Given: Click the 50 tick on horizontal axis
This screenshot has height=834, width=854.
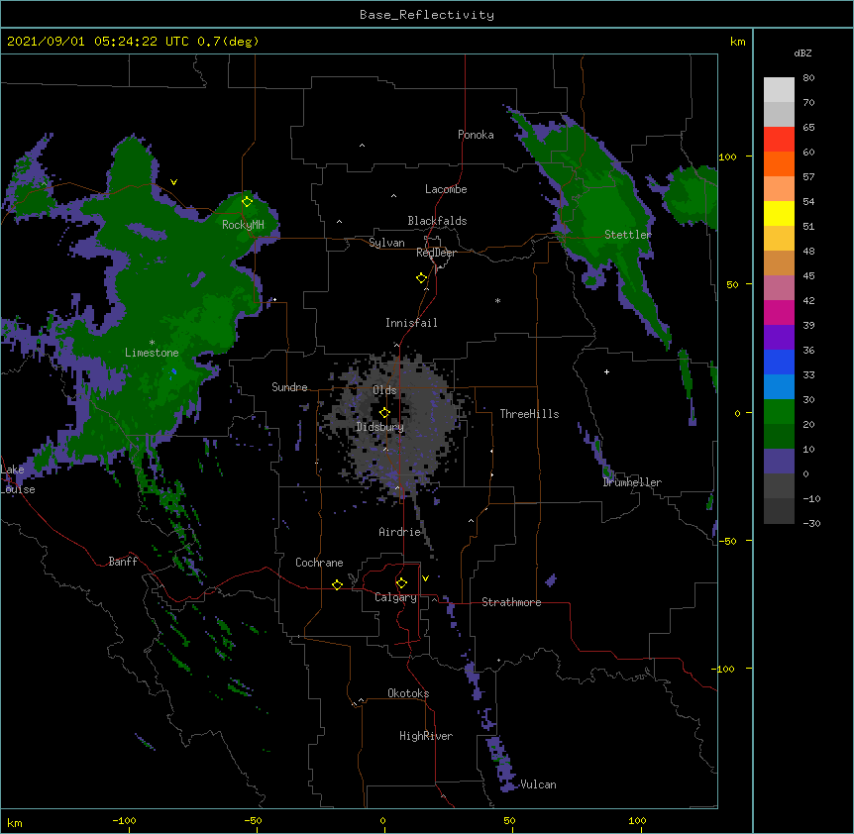Looking at the screenshot, I should 510,820.
